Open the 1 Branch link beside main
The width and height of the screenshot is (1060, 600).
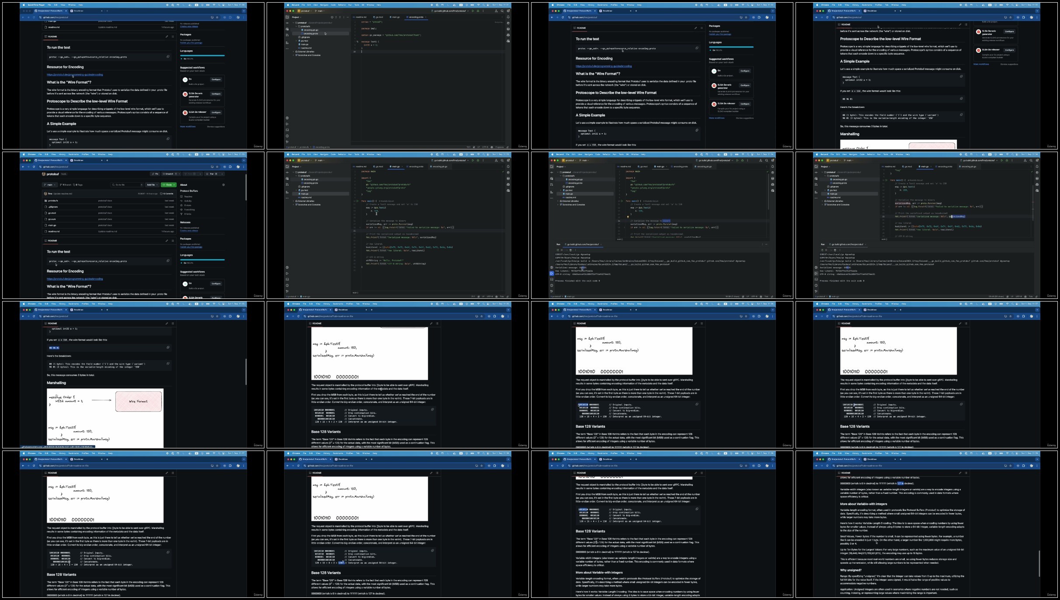click(65, 185)
